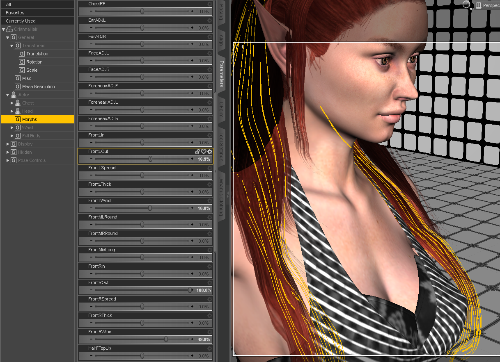Open ForeheadADJF settings gear icon

pos(210,86)
